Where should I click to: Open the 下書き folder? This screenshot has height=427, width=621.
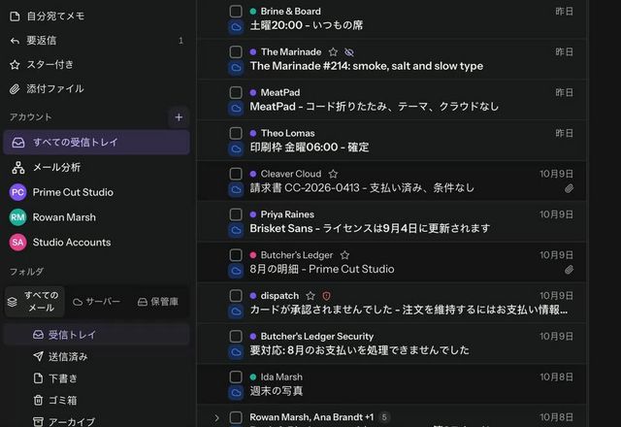pos(96,378)
